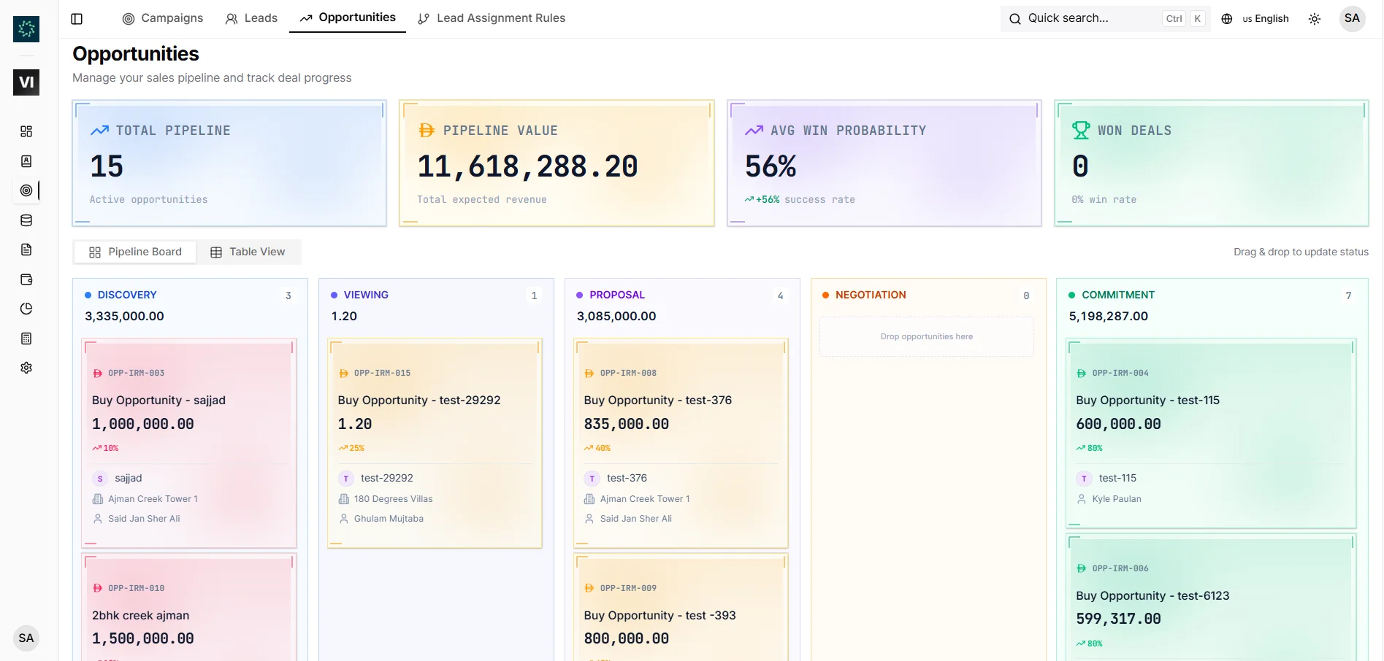Viewport: 1384px width, 661px height.
Task: Open the Dashboard grid icon in sidebar
Action: [26, 131]
